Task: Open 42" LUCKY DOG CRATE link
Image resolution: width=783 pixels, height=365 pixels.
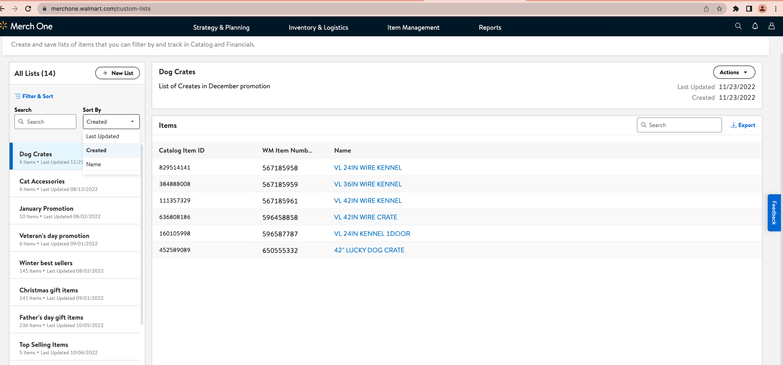Action: click(x=369, y=250)
